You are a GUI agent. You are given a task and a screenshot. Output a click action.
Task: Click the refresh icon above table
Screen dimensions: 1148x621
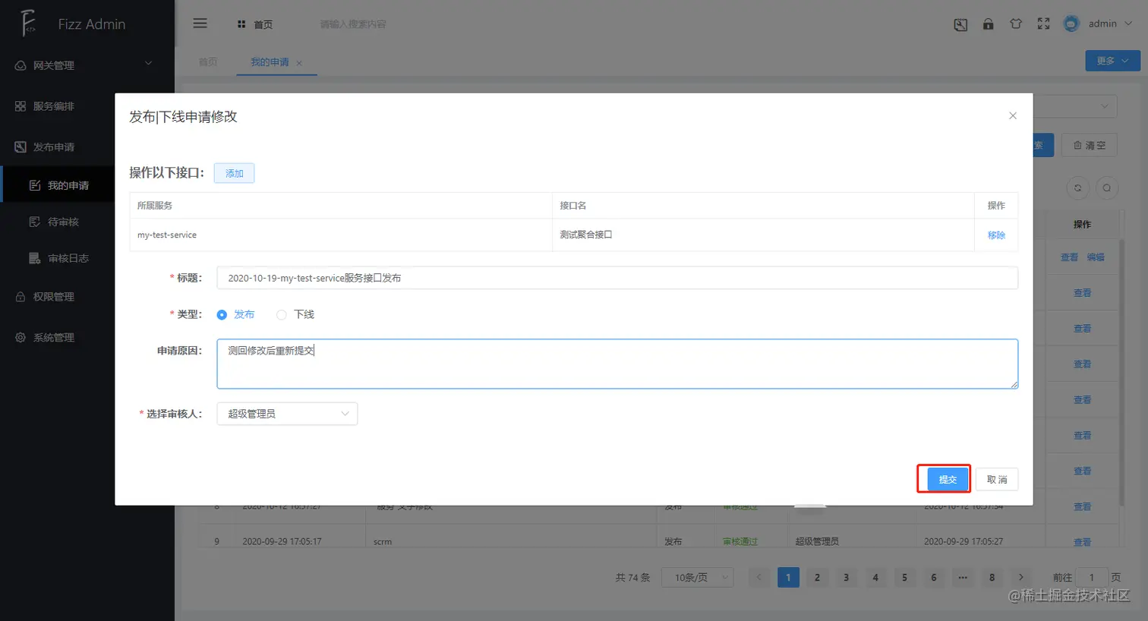[1077, 188]
